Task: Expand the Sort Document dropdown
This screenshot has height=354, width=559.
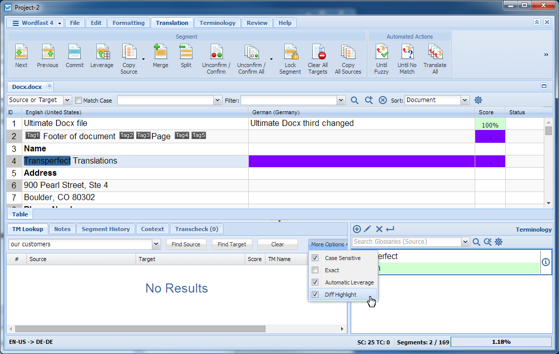Action: point(465,101)
